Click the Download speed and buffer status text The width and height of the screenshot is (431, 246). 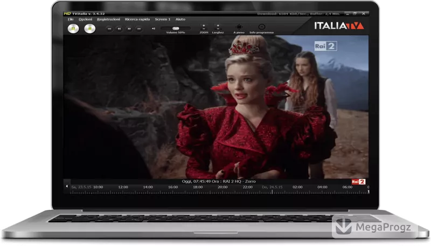(298, 14)
